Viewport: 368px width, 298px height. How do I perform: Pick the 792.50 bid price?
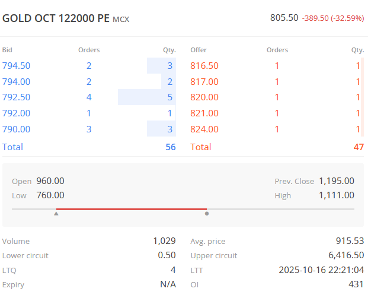[17, 97]
